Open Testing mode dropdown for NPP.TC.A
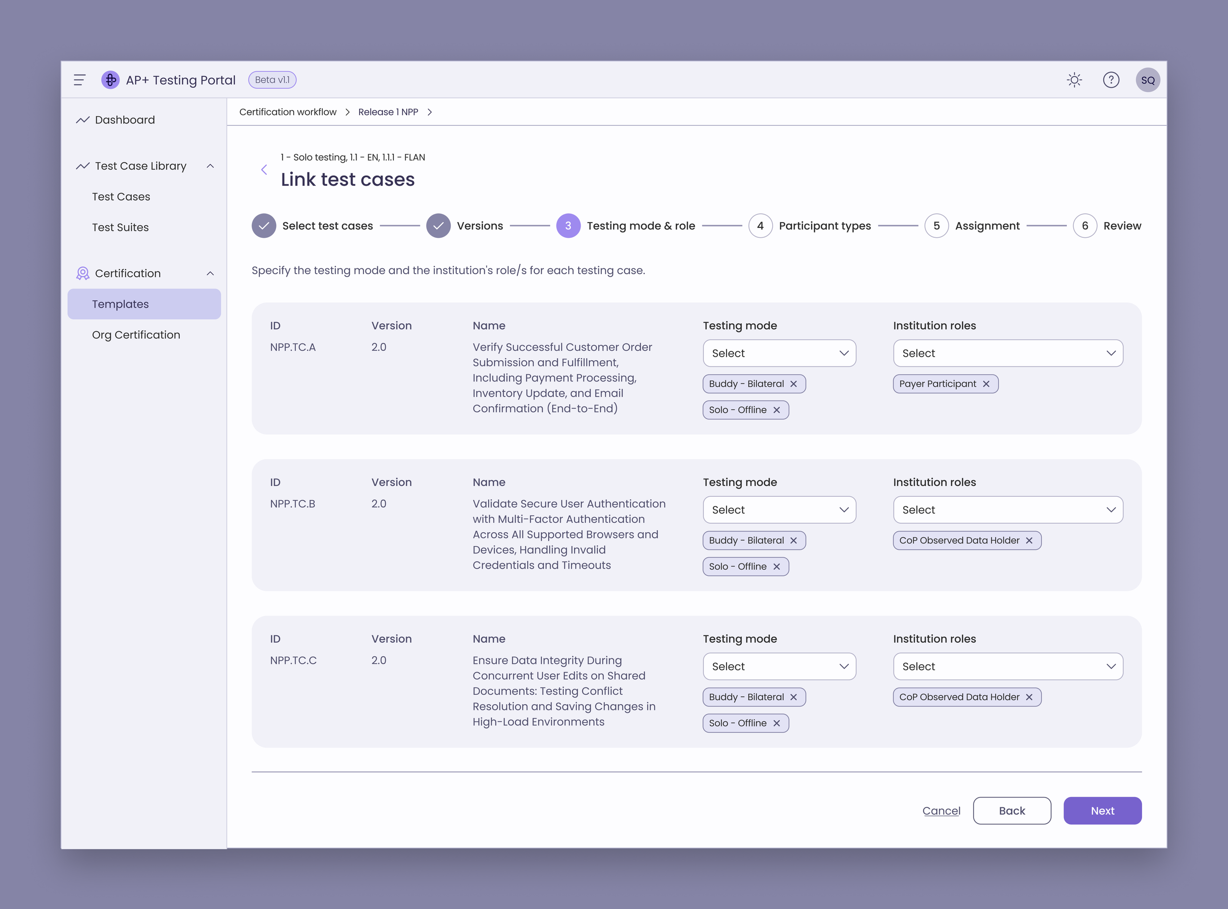Image resolution: width=1228 pixels, height=909 pixels. [x=779, y=353]
